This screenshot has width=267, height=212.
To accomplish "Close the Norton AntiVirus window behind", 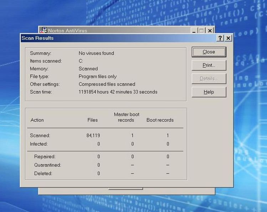I will tap(210, 31).
